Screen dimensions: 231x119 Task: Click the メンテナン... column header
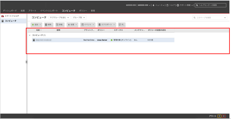coord(139,30)
